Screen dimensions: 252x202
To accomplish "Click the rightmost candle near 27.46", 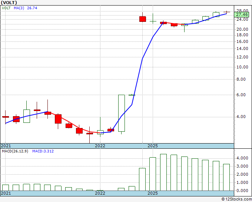I will click(226, 12).
